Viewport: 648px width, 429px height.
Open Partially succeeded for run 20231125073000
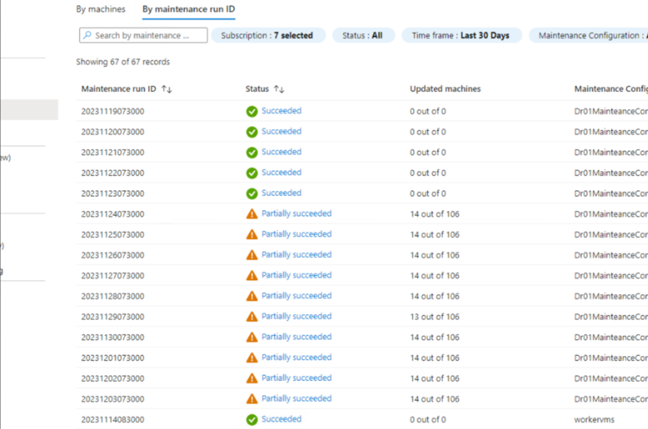(296, 234)
